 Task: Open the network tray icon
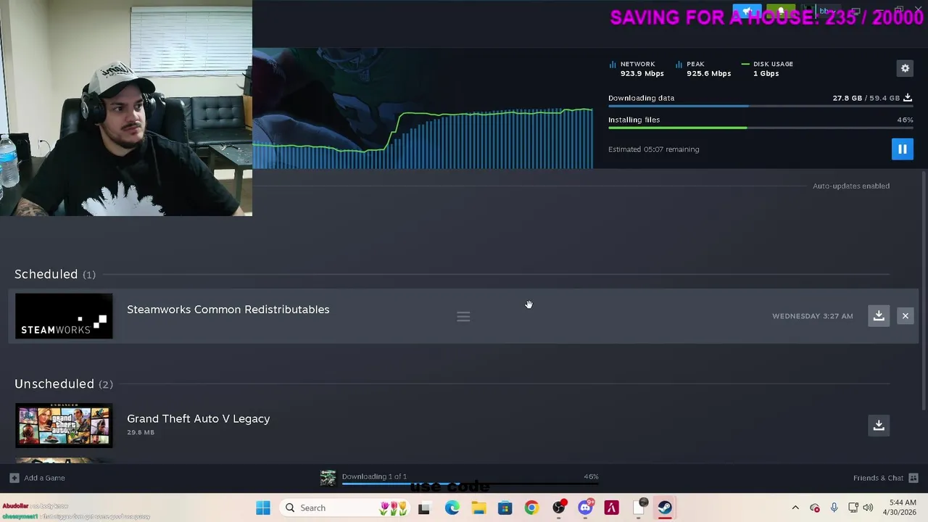(x=853, y=507)
